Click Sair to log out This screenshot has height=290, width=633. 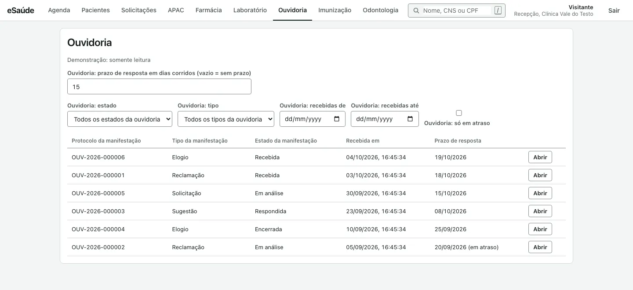tap(614, 11)
